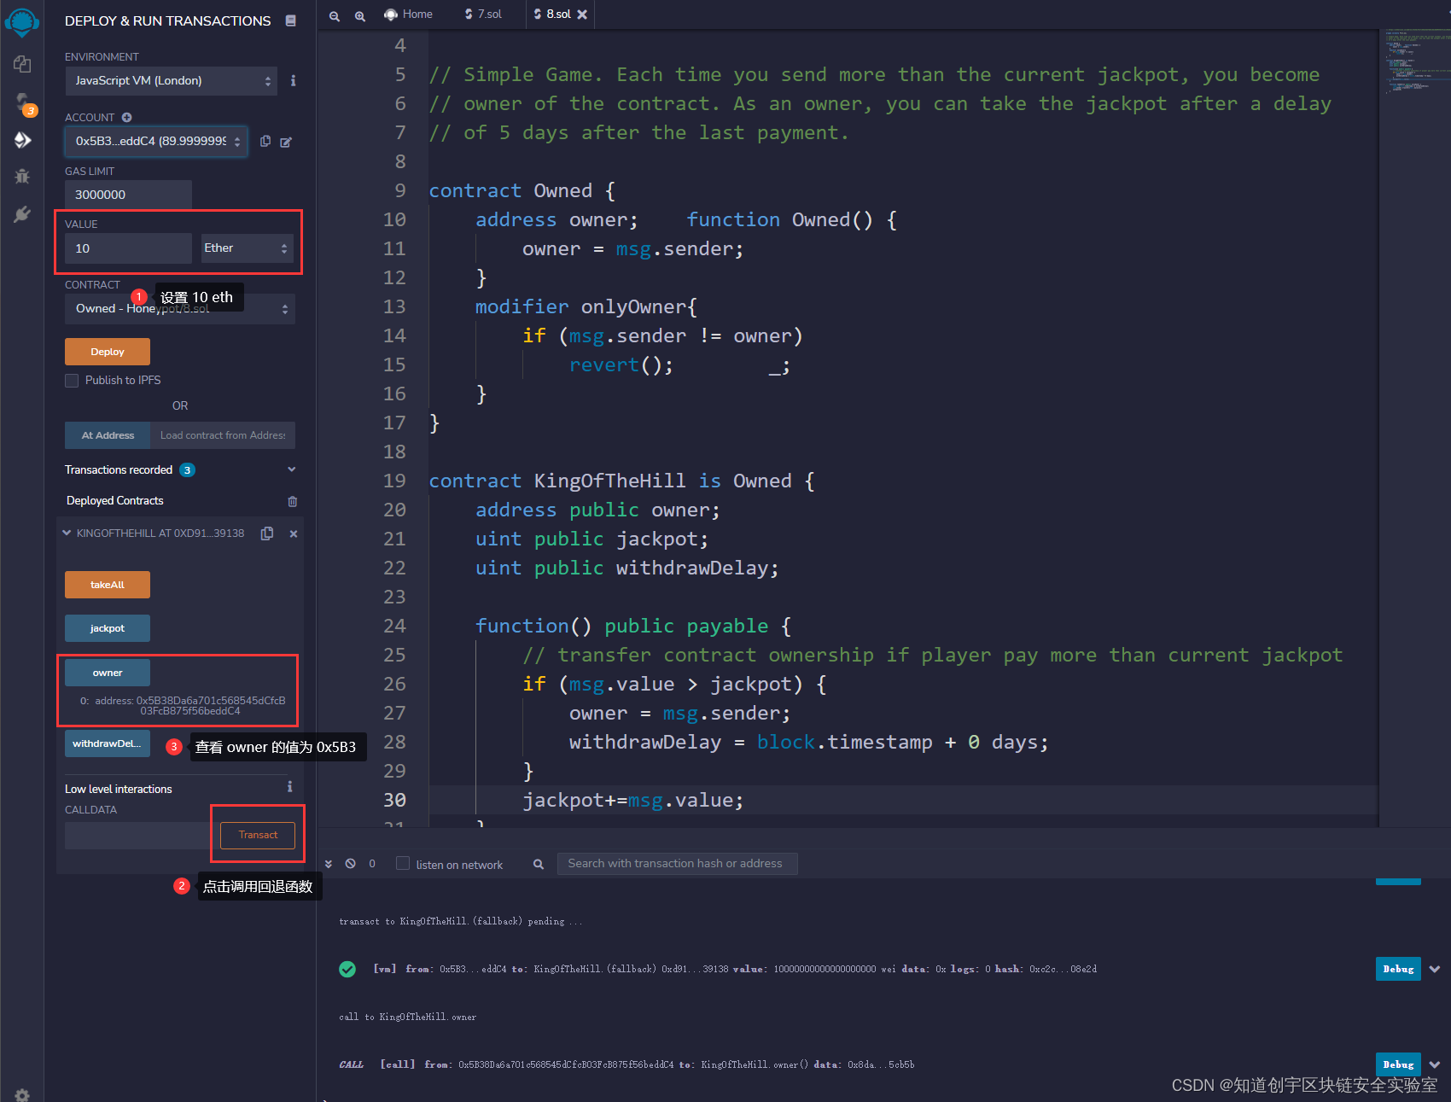Viewport: 1451px width, 1102px height.
Task: Expand the Transactions recorded section
Action: 291,469
